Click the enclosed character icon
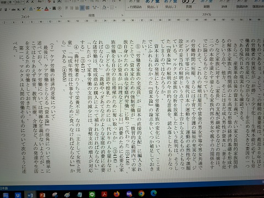This screenshot has width=264, height=198. click(59, 8)
